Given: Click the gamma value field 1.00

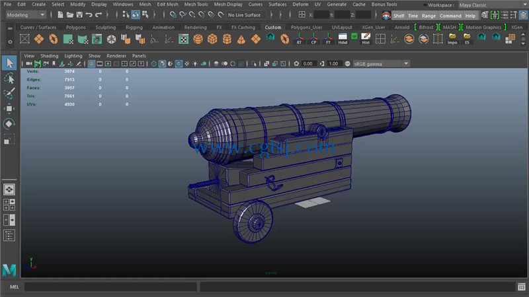Looking at the screenshot, I should pos(333,63).
